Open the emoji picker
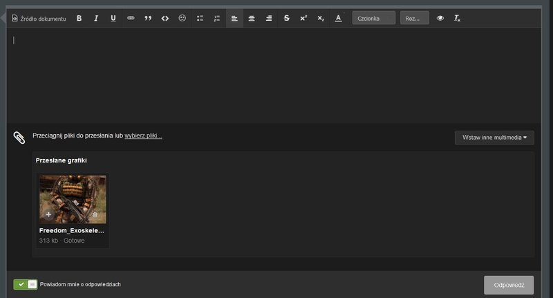Screen dimensions: 553x298 coord(182,19)
